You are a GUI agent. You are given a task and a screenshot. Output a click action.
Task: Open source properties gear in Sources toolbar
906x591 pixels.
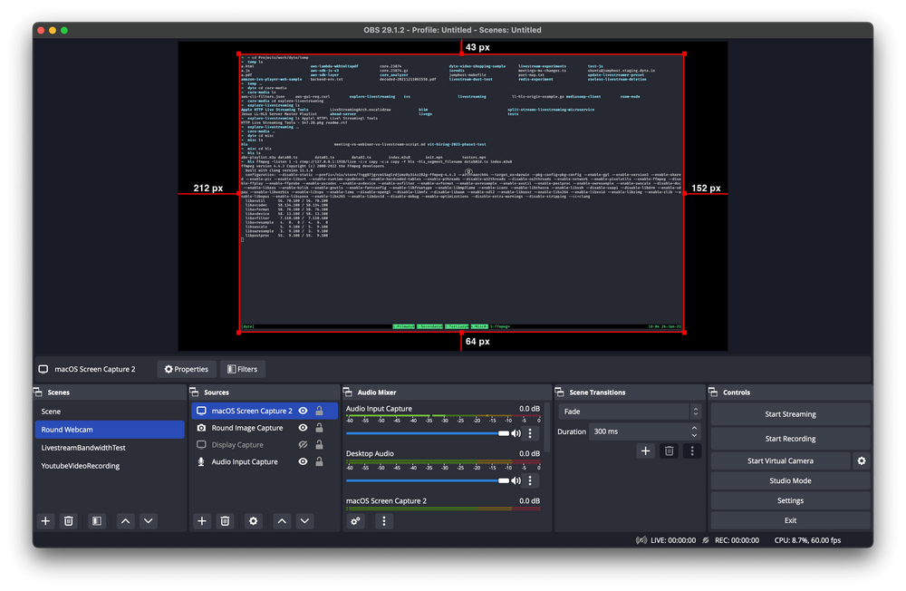point(253,521)
